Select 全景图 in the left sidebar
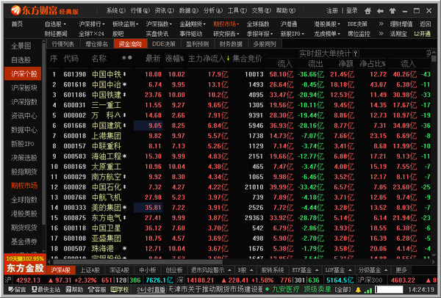The image size is (441, 298). 21,46
